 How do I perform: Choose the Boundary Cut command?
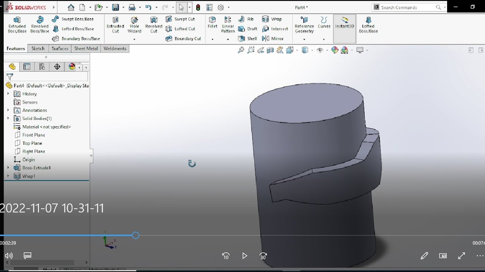point(183,39)
